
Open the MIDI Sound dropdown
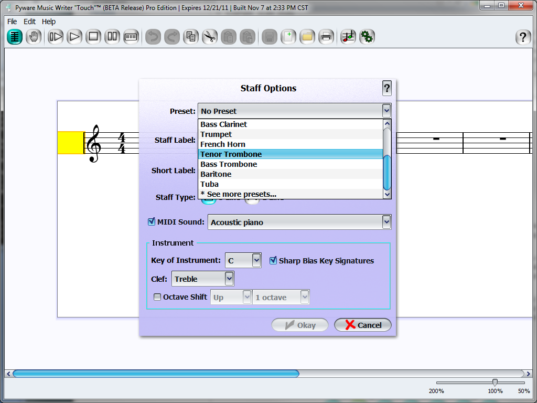pyautogui.click(x=386, y=222)
